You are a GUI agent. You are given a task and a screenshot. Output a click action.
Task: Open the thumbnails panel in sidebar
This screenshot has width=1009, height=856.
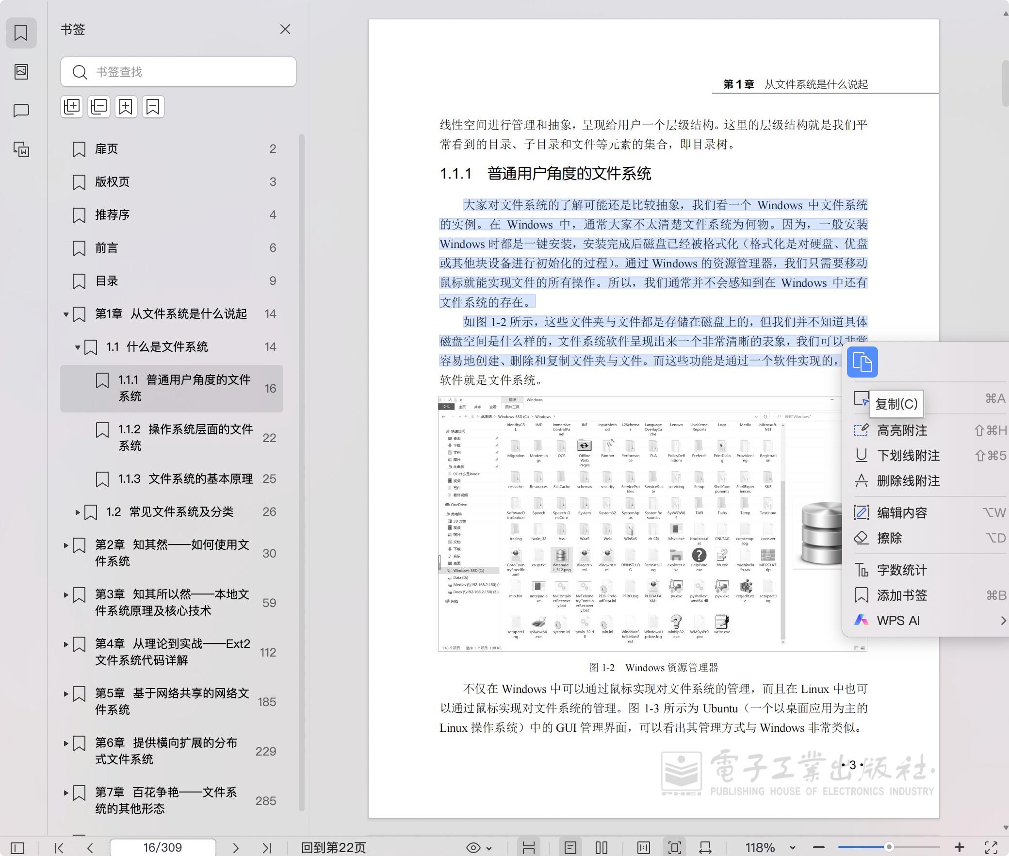click(x=21, y=72)
